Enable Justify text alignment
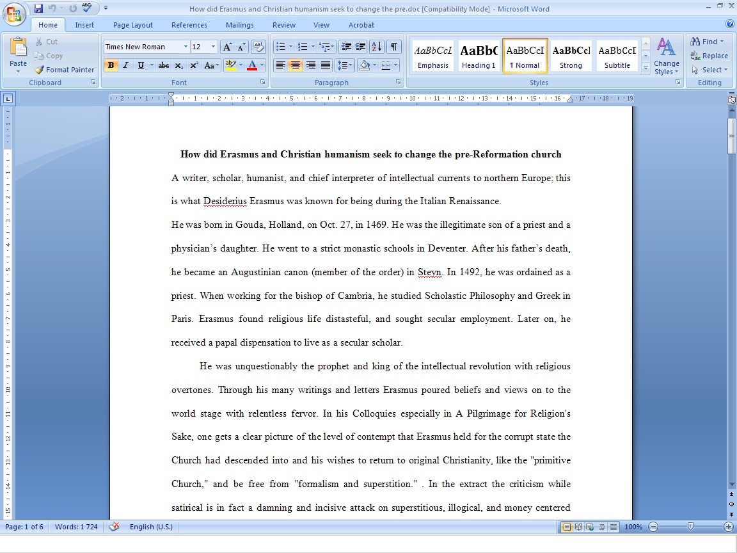Screen dimensions: 737x553 pyautogui.click(x=326, y=65)
